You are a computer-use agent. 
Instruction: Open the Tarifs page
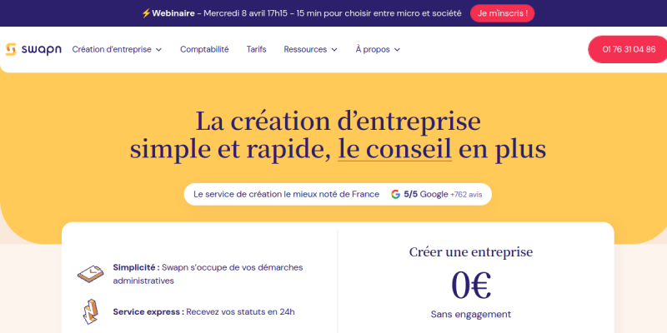(x=256, y=49)
